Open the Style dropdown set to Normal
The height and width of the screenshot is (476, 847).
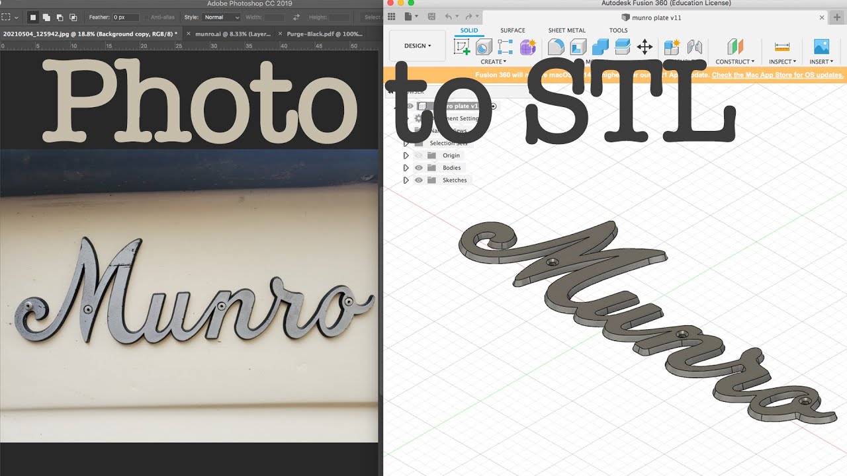click(x=221, y=17)
